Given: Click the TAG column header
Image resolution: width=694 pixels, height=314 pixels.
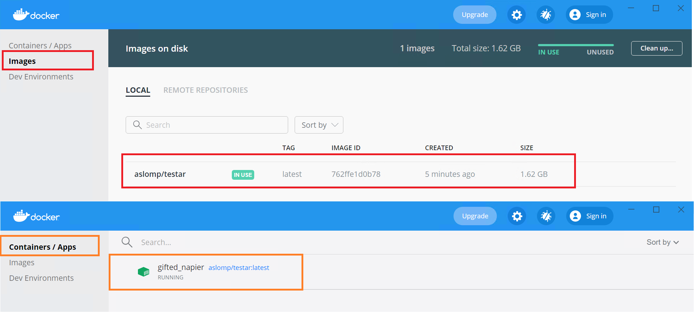Looking at the screenshot, I should pyautogui.click(x=289, y=148).
